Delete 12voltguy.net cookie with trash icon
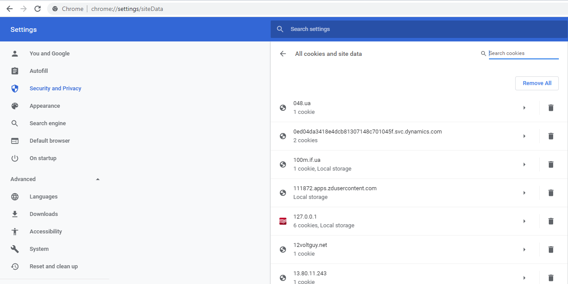The height and width of the screenshot is (284, 568). click(x=551, y=250)
